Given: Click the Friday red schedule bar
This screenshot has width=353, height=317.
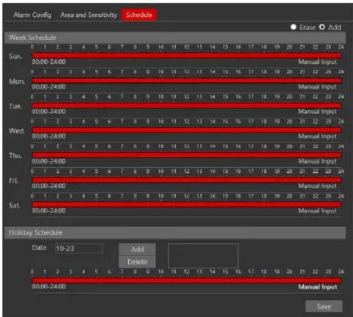Looking at the screenshot, I should 187,180.
